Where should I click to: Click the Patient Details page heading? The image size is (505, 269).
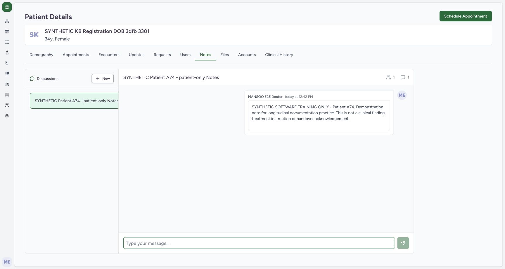pyautogui.click(x=49, y=17)
